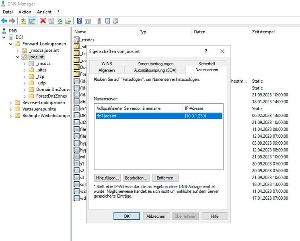Click the green Refresh toolbar icon
Viewport: 300px width, 241px height.
(60, 20)
